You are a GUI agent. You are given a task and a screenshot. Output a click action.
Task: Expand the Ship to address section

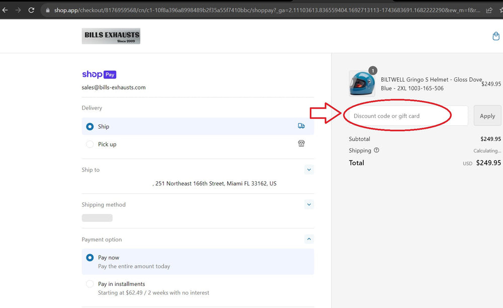[309, 170]
